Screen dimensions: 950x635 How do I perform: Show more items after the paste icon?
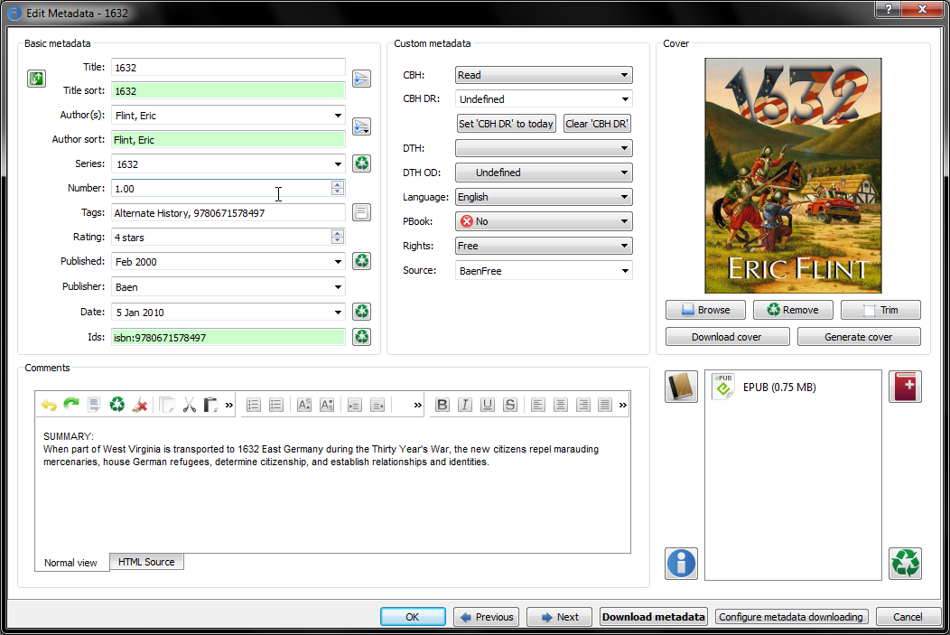pyautogui.click(x=229, y=405)
